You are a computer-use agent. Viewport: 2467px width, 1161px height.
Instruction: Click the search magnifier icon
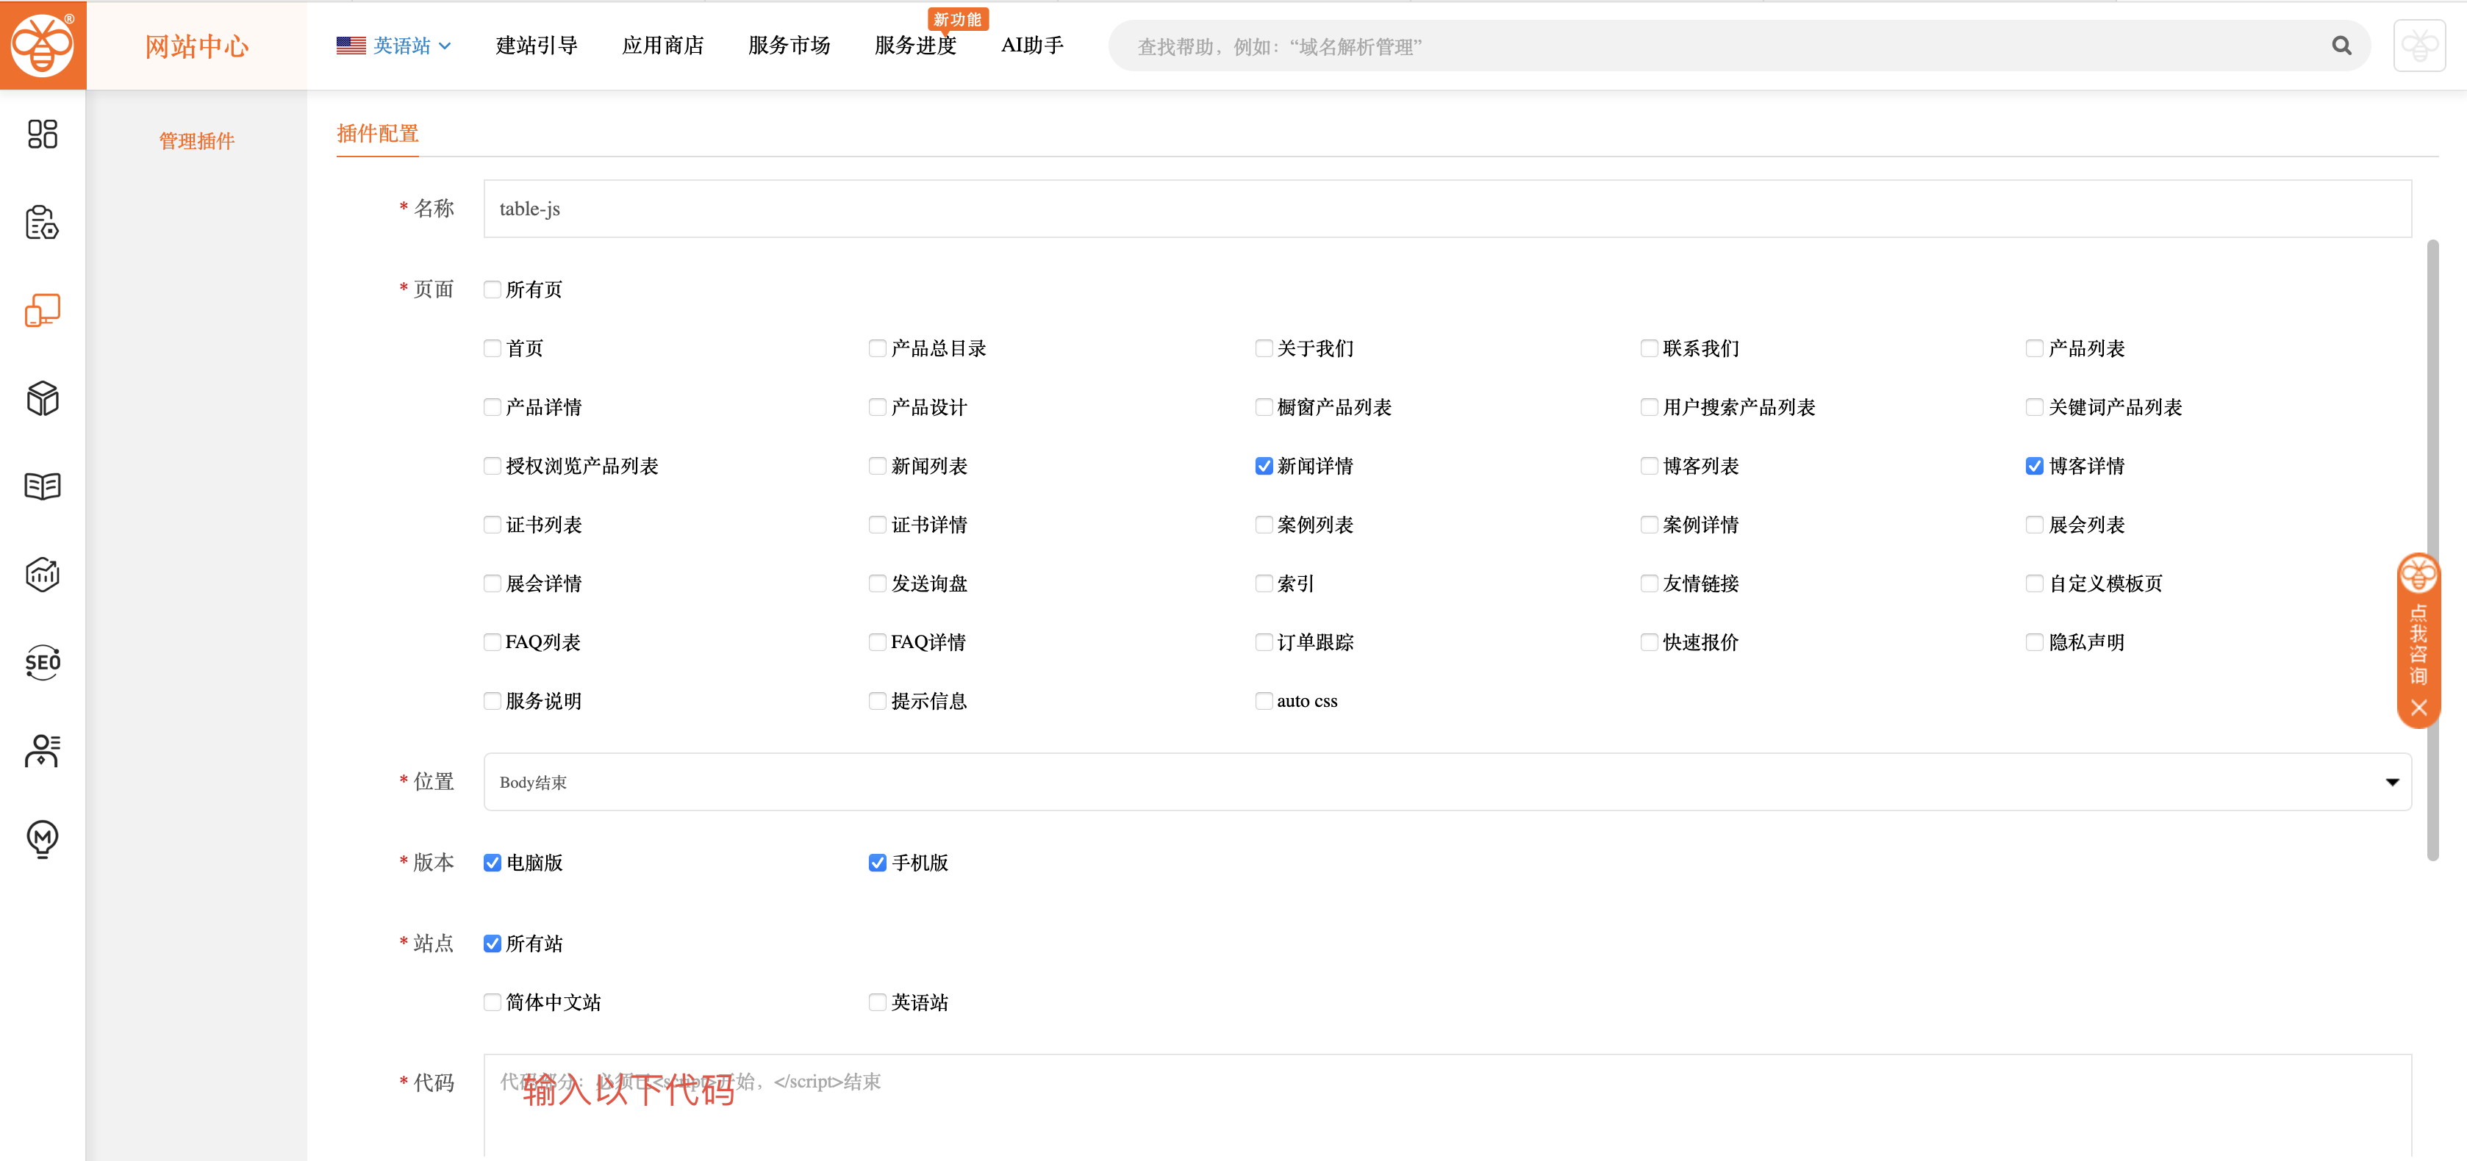pos(2341,46)
